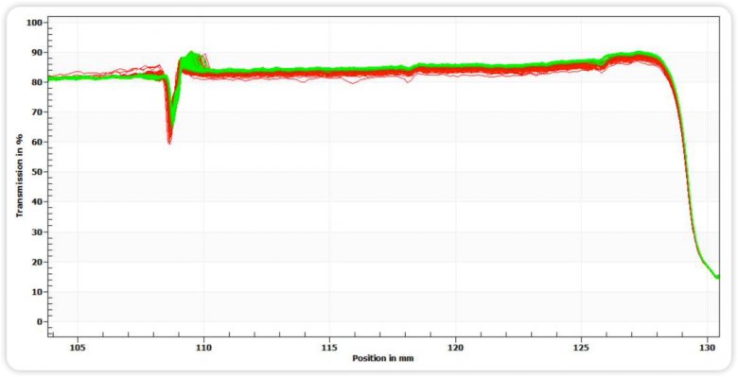This screenshot has height=377, width=738.
Task: Click the 60 tick label on Y axis
Action: pyautogui.click(x=40, y=142)
